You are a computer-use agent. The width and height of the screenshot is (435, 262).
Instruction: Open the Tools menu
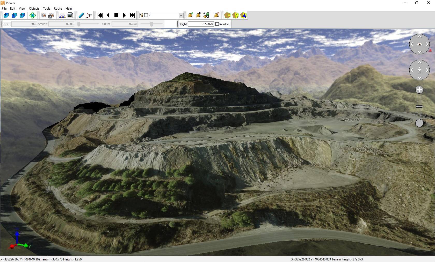click(47, 9)
